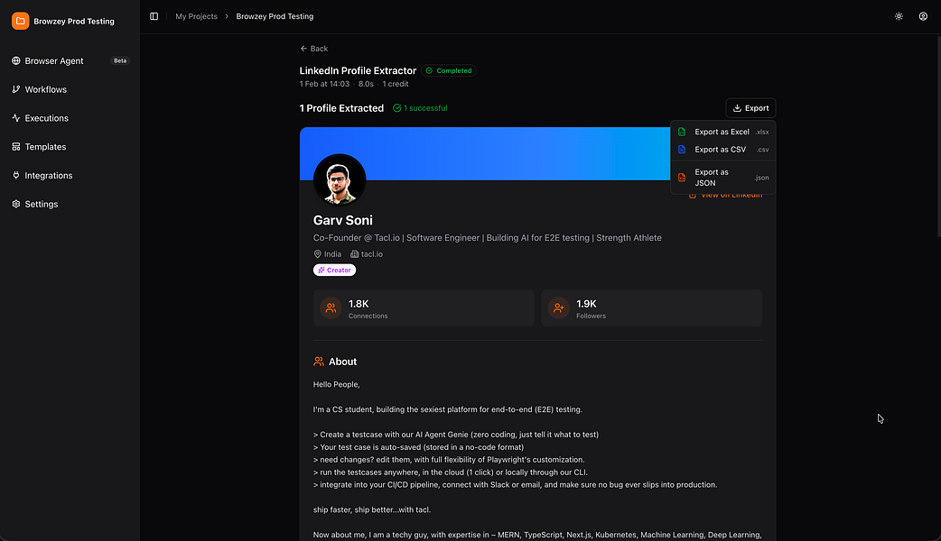Click the tacl.io company text

(x=372, y=254)
